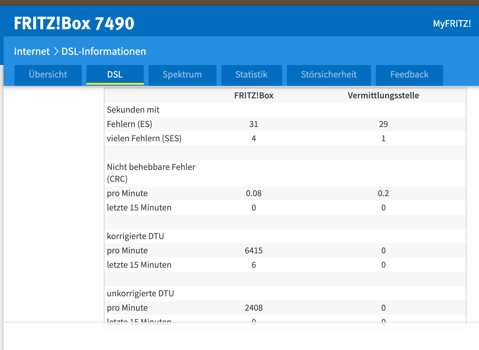
Task: Click the 'korrigierte DTU' section heading
Action: [136, 236]
